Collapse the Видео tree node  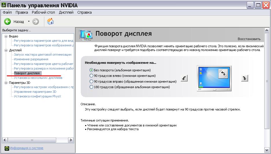pyautogui.click(x=6, y=36)
